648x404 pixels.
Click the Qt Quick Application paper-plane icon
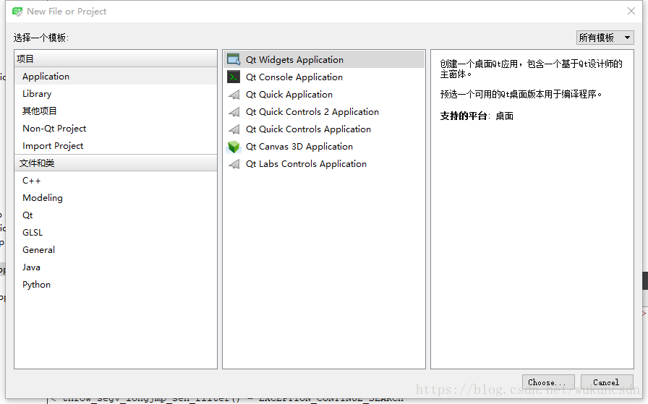click(x=234, y=95)
